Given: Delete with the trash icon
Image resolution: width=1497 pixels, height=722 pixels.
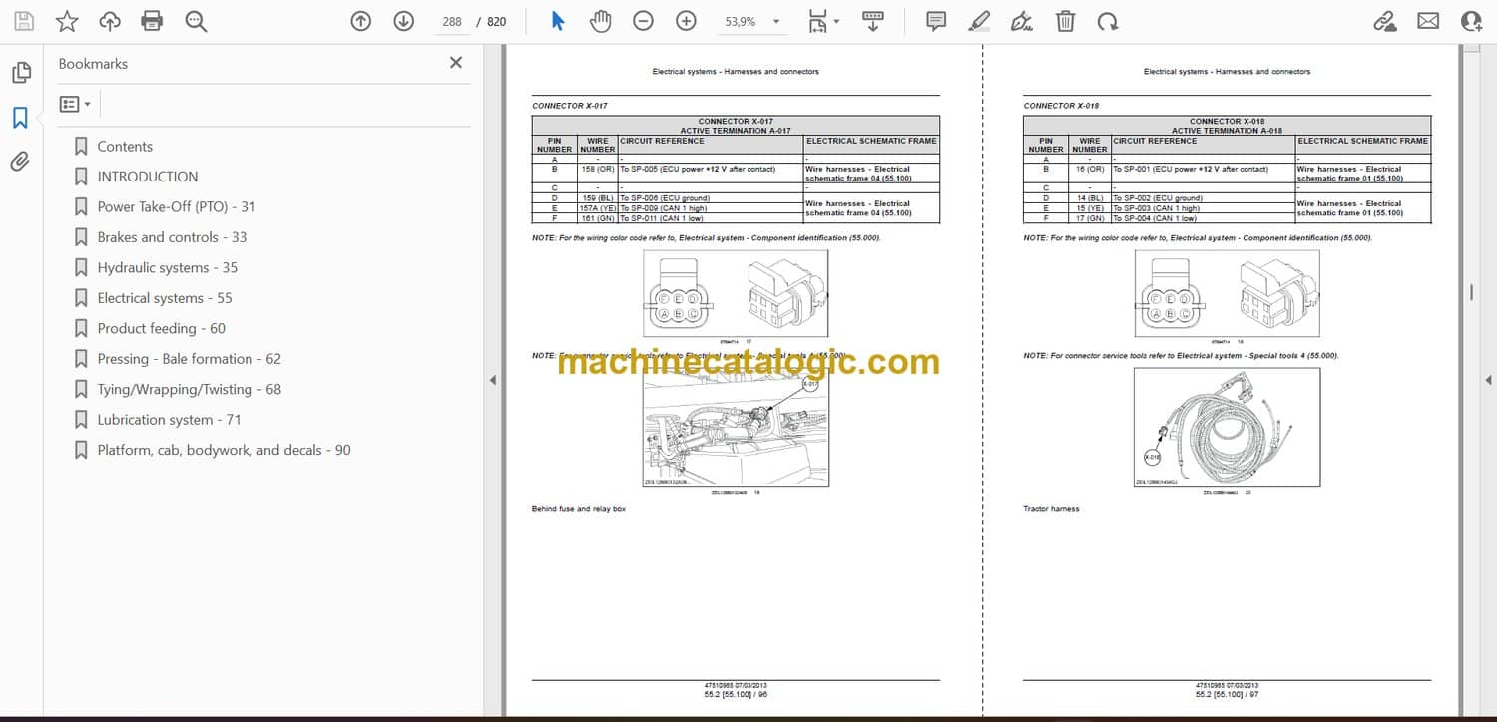Looking at the screenshot, I should point(1065,21).
